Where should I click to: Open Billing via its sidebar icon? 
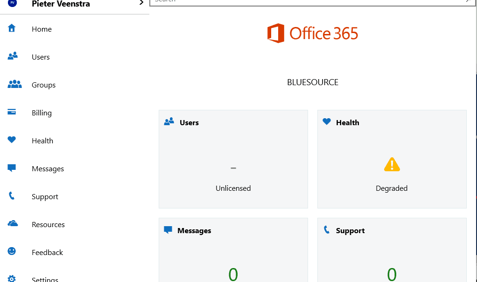click(12, 112)
